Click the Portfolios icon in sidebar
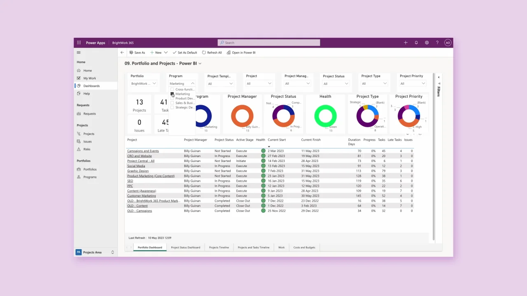The image size is (527, 296). click(x=79, y=169)
